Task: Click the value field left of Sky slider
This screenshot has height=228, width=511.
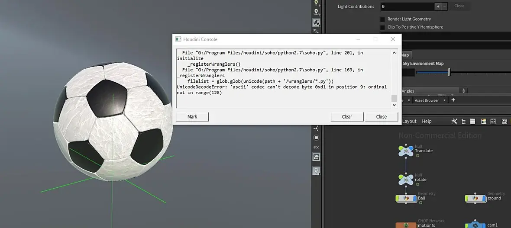Action: click(x=408, y=72)
